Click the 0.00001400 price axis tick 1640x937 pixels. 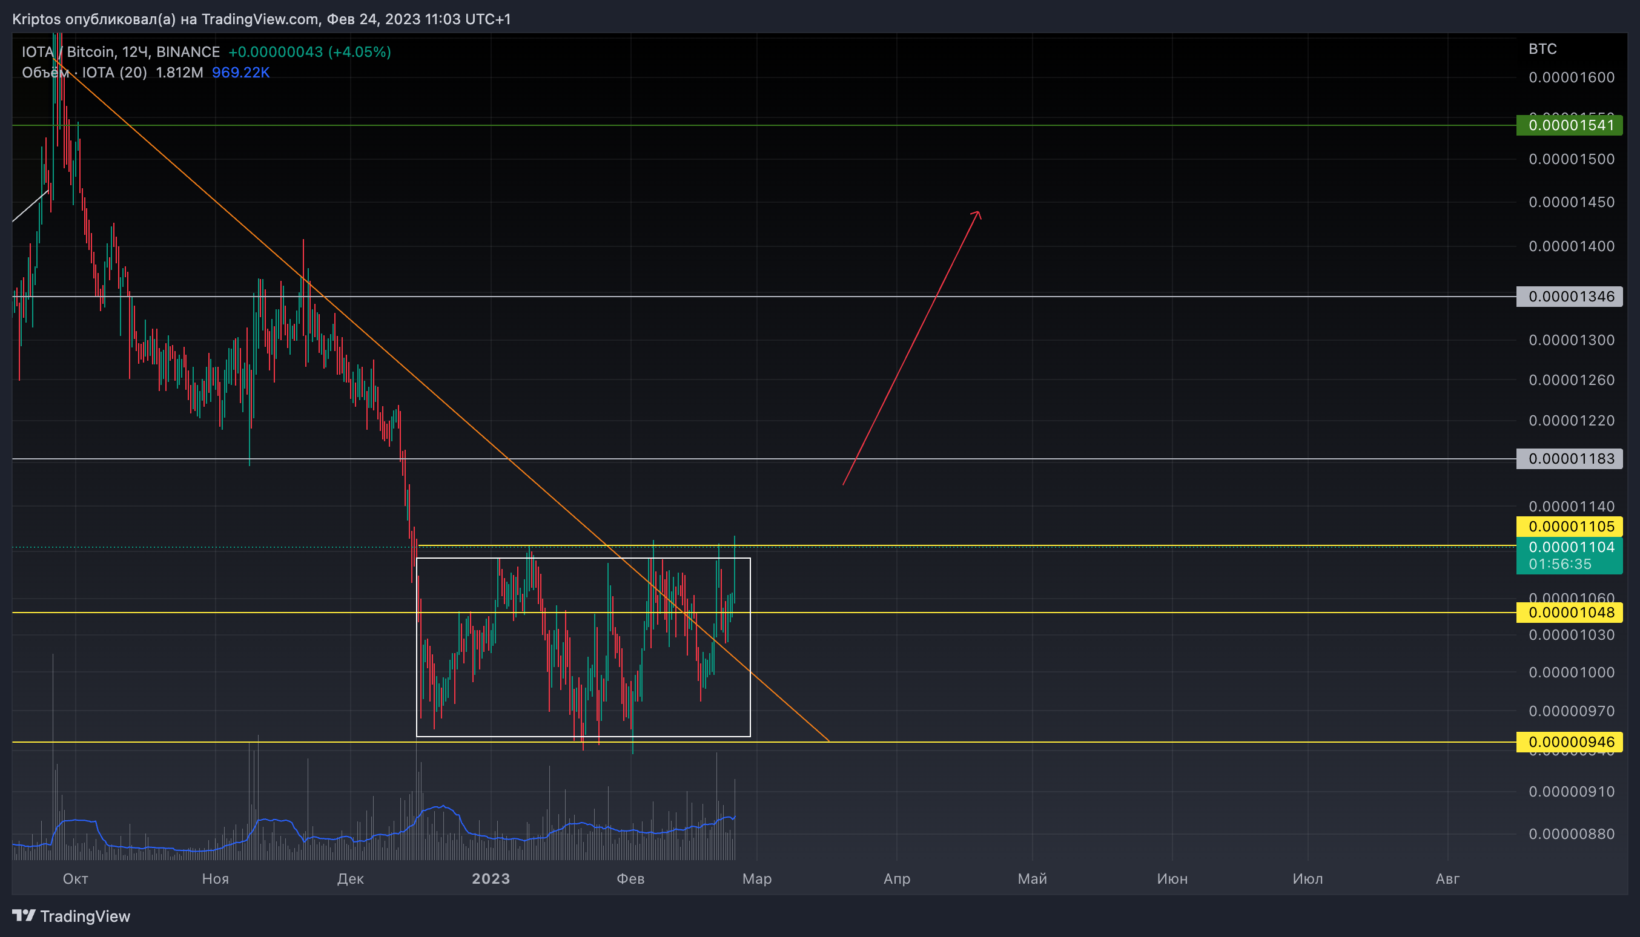point(1571,246)
